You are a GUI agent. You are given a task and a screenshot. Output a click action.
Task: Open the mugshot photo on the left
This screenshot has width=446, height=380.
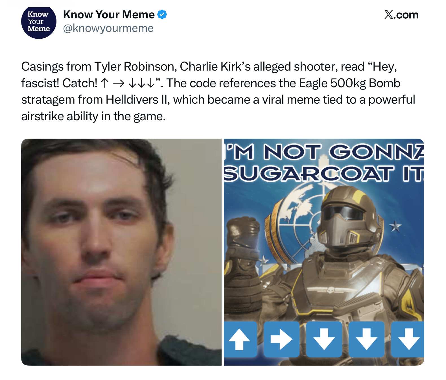(121, 252)
